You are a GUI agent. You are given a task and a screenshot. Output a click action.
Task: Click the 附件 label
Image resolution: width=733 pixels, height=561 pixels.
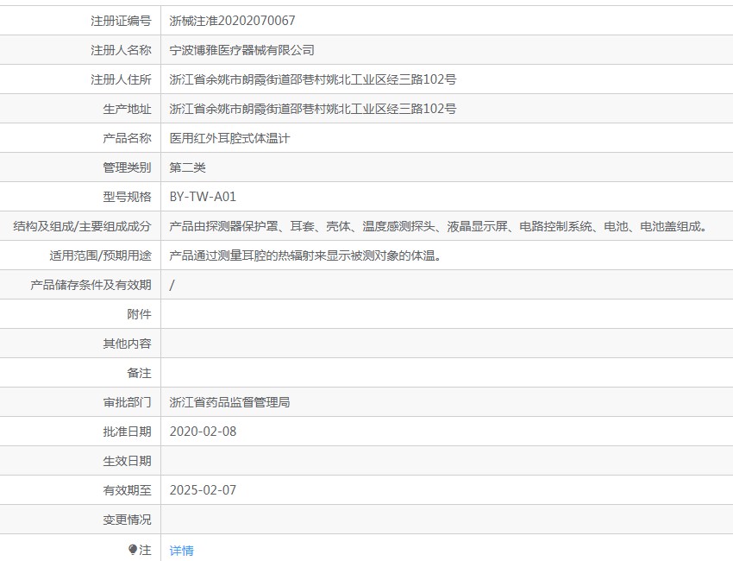click(140, 314)
